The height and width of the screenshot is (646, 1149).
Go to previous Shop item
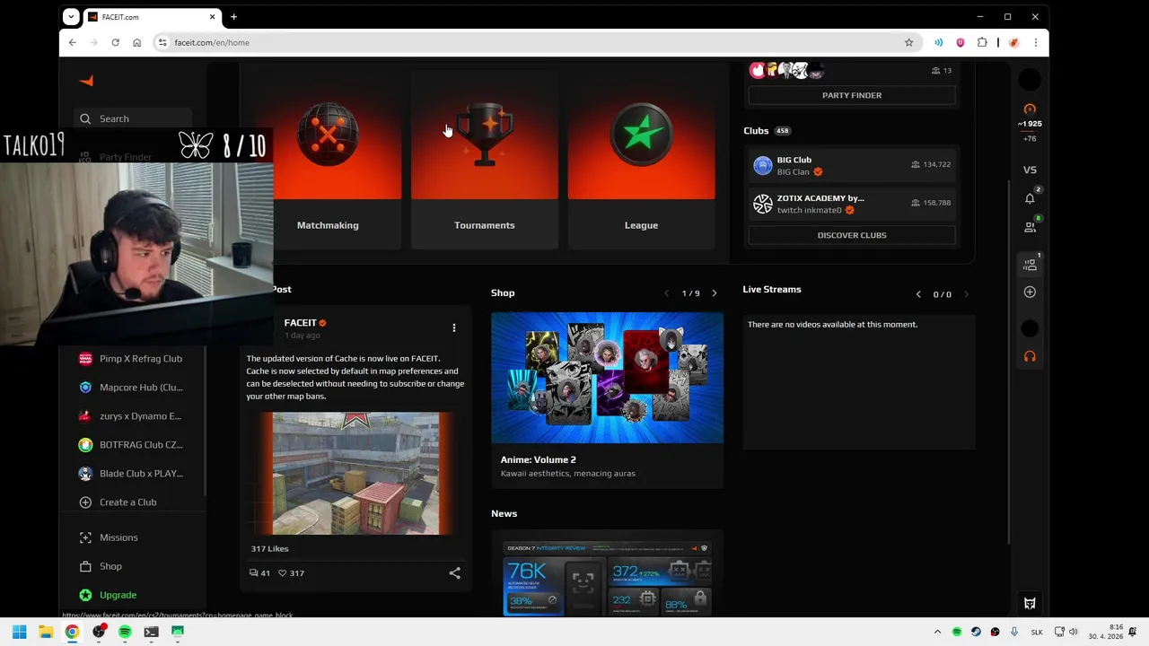[666, 293]
